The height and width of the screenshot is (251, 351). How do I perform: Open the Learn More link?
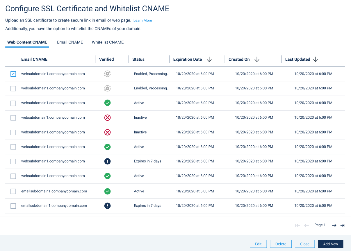(143, 21)
